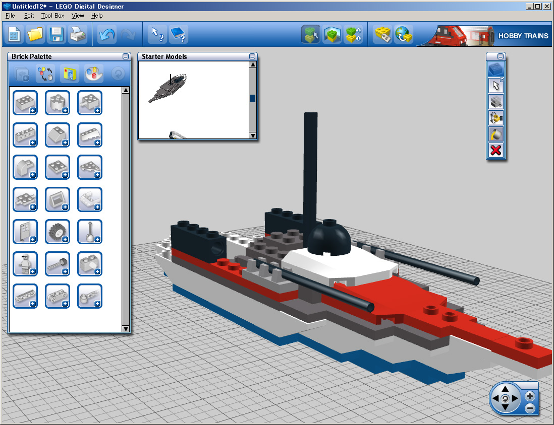Viewport: 554px width, 425px height.
Task: Expand the door and window group
Action: 25,232
